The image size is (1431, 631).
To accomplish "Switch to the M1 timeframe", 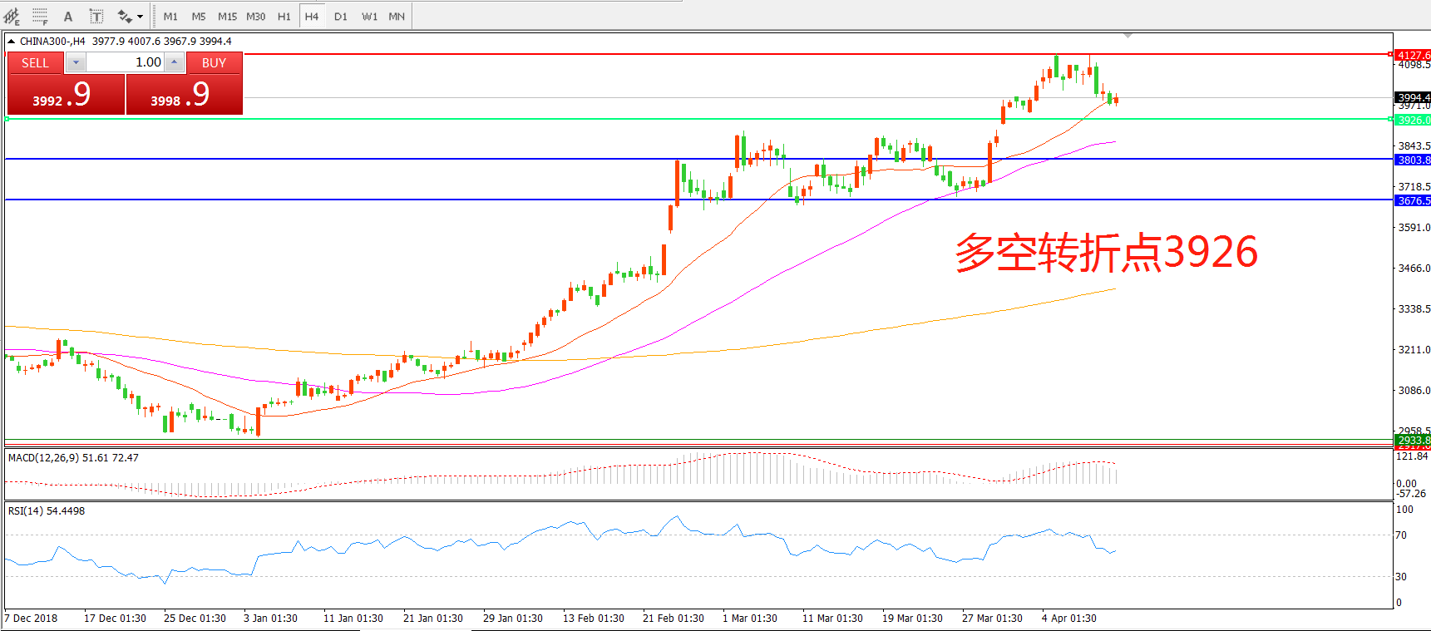I will tap(170, 16).
